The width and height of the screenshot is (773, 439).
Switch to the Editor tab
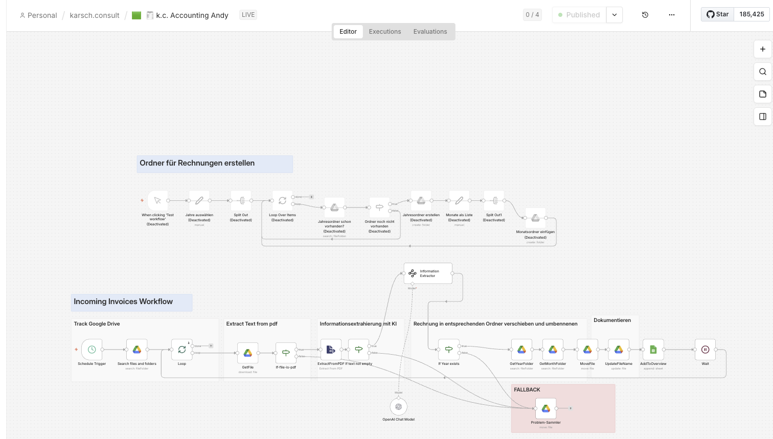click(x=348, y=31)
